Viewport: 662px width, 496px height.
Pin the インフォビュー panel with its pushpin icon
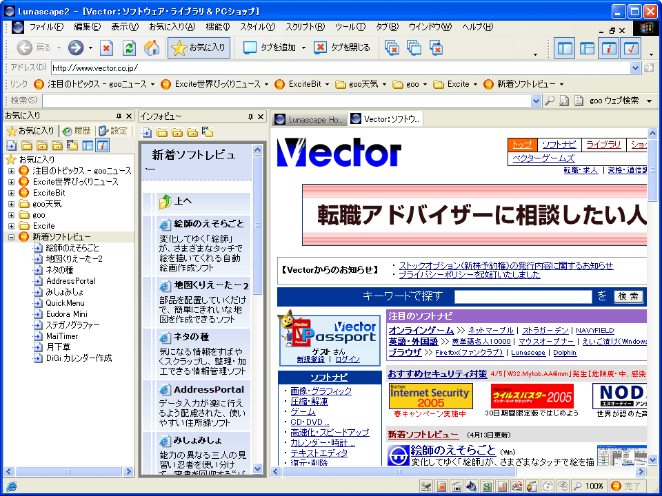250,116
